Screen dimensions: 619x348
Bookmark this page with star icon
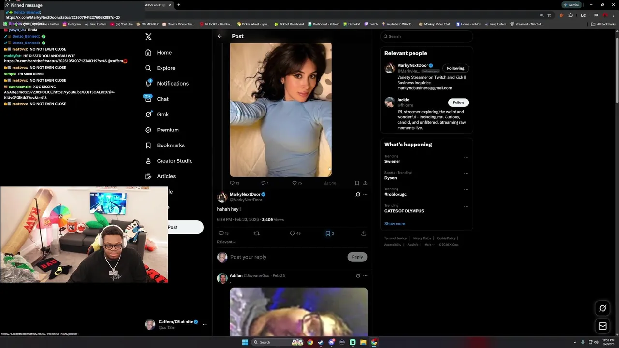pos(549,15)
